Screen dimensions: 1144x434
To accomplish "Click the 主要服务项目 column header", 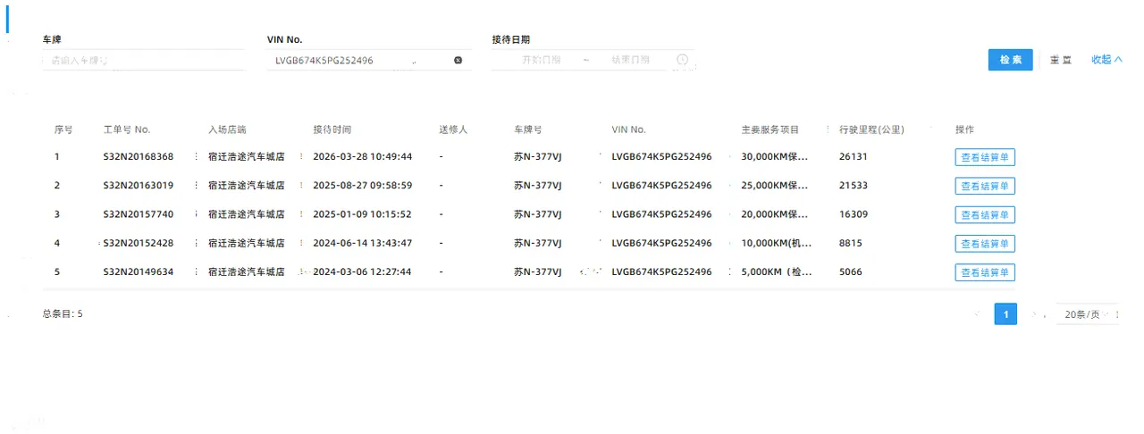I will (x=770, y=129).
